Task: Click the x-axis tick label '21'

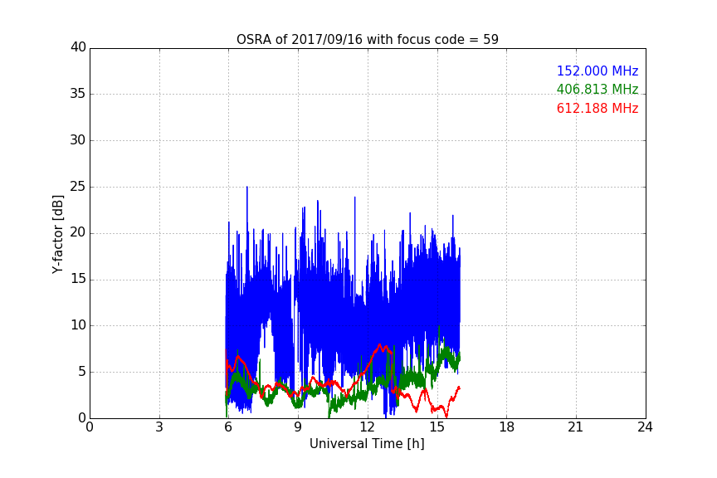Action: (576, 427)
